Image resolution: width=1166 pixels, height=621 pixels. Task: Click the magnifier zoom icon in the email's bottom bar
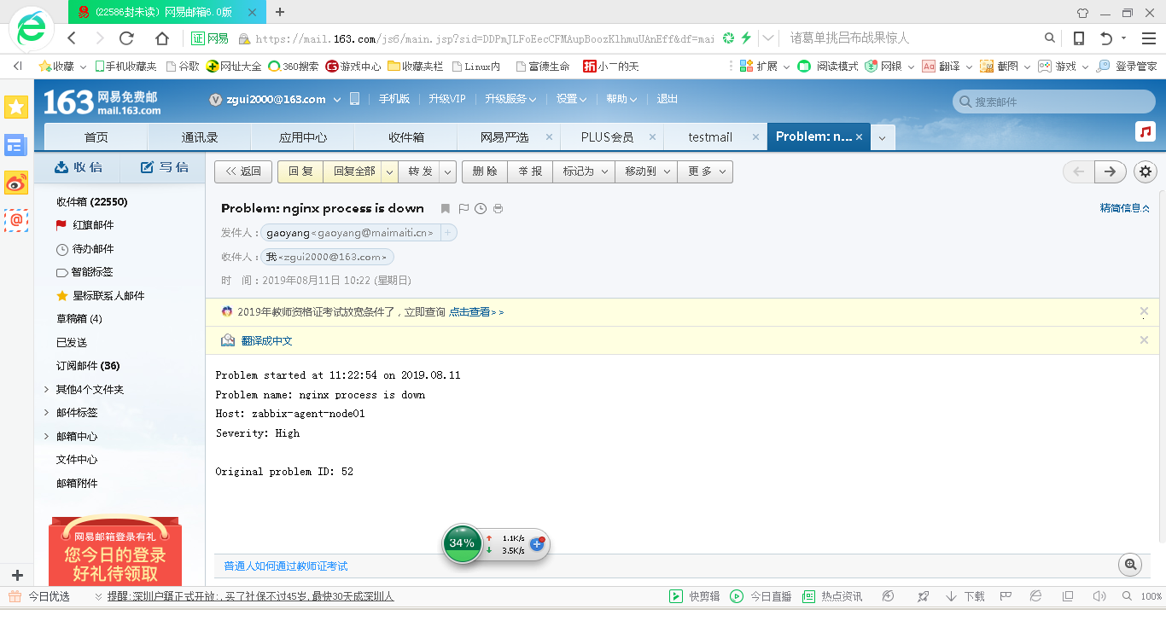1130,564
